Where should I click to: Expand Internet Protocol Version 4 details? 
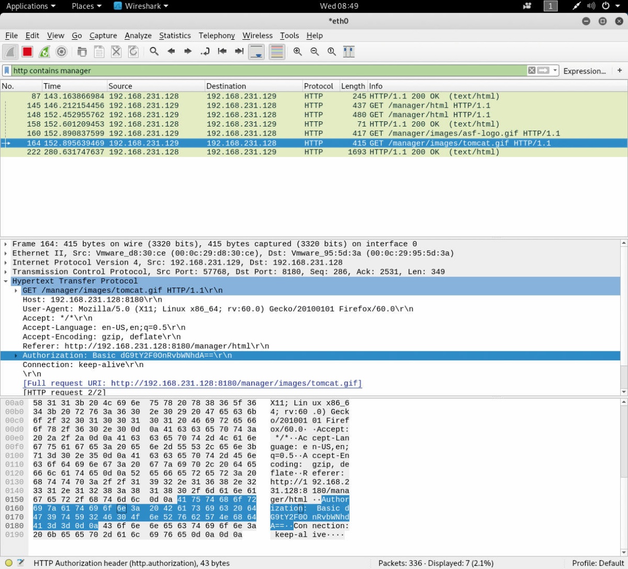(x=6, y=263)
